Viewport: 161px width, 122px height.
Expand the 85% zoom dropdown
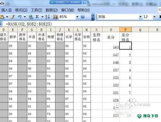coord(77,17)
